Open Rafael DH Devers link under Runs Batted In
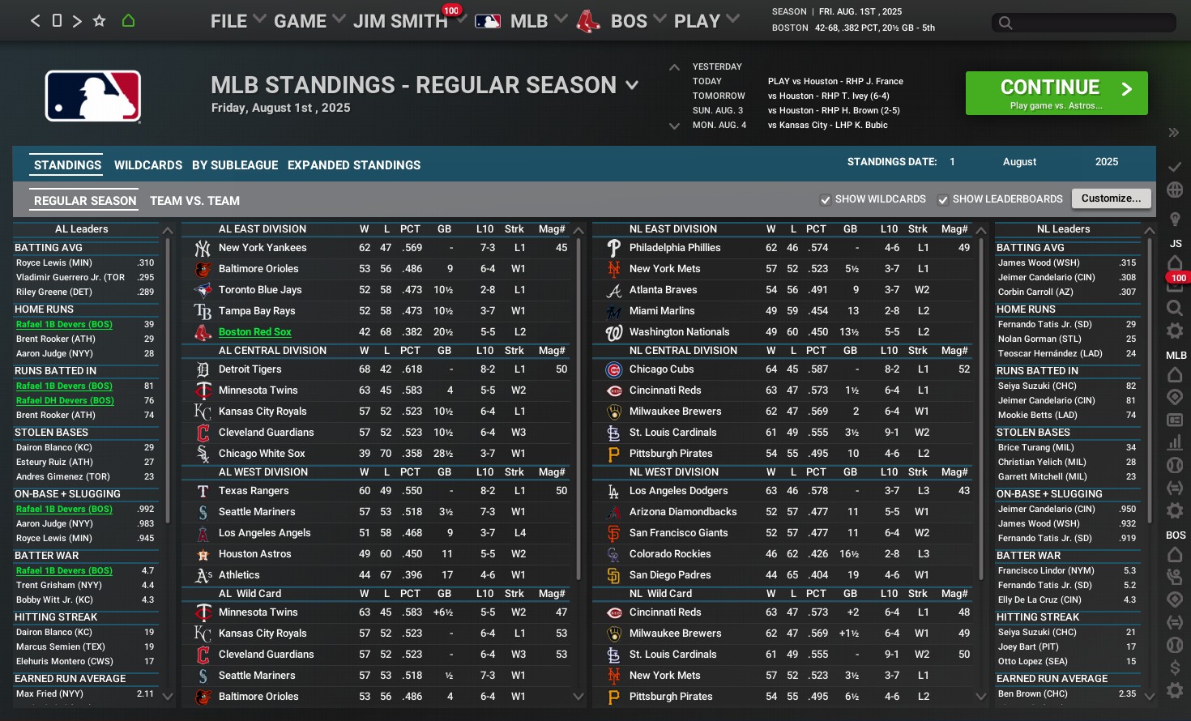Viewport: 1191px width, 721px height. coord(65,401)
